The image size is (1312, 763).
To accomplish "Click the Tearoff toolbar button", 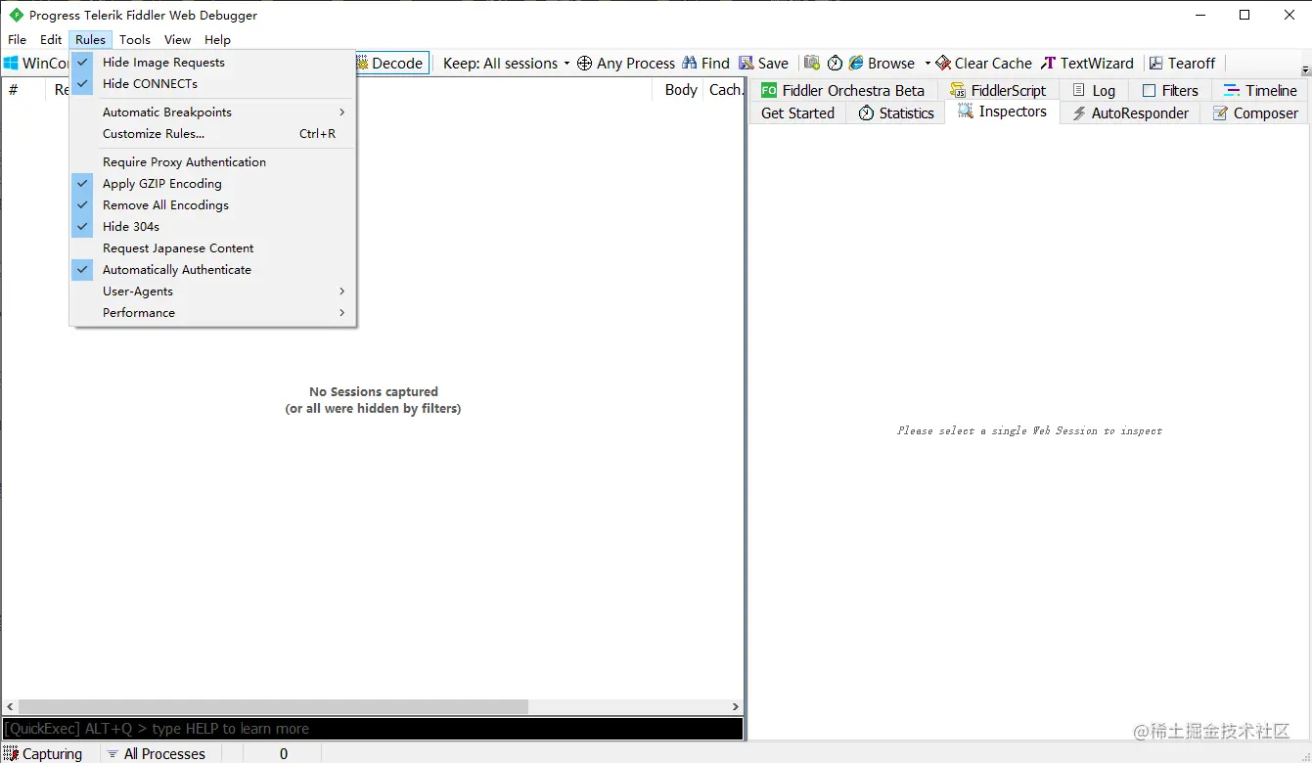I will [x=1182, y=64].
